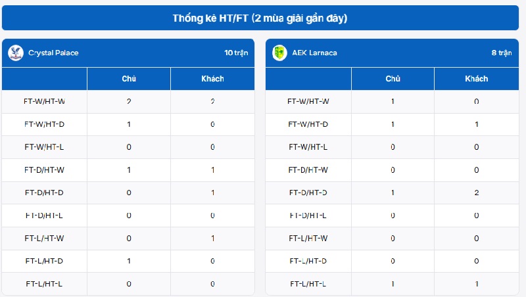The image size is (526, 297).
Task: Click Chủ column header in Crystal Palace table
Action: click(x=129, y=79)
